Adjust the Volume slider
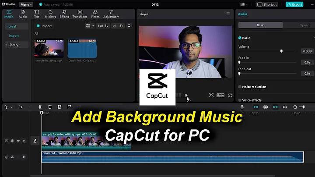 click(281, 51)
